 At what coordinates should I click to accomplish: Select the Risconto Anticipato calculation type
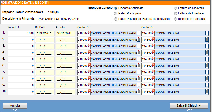coord(116,8)
